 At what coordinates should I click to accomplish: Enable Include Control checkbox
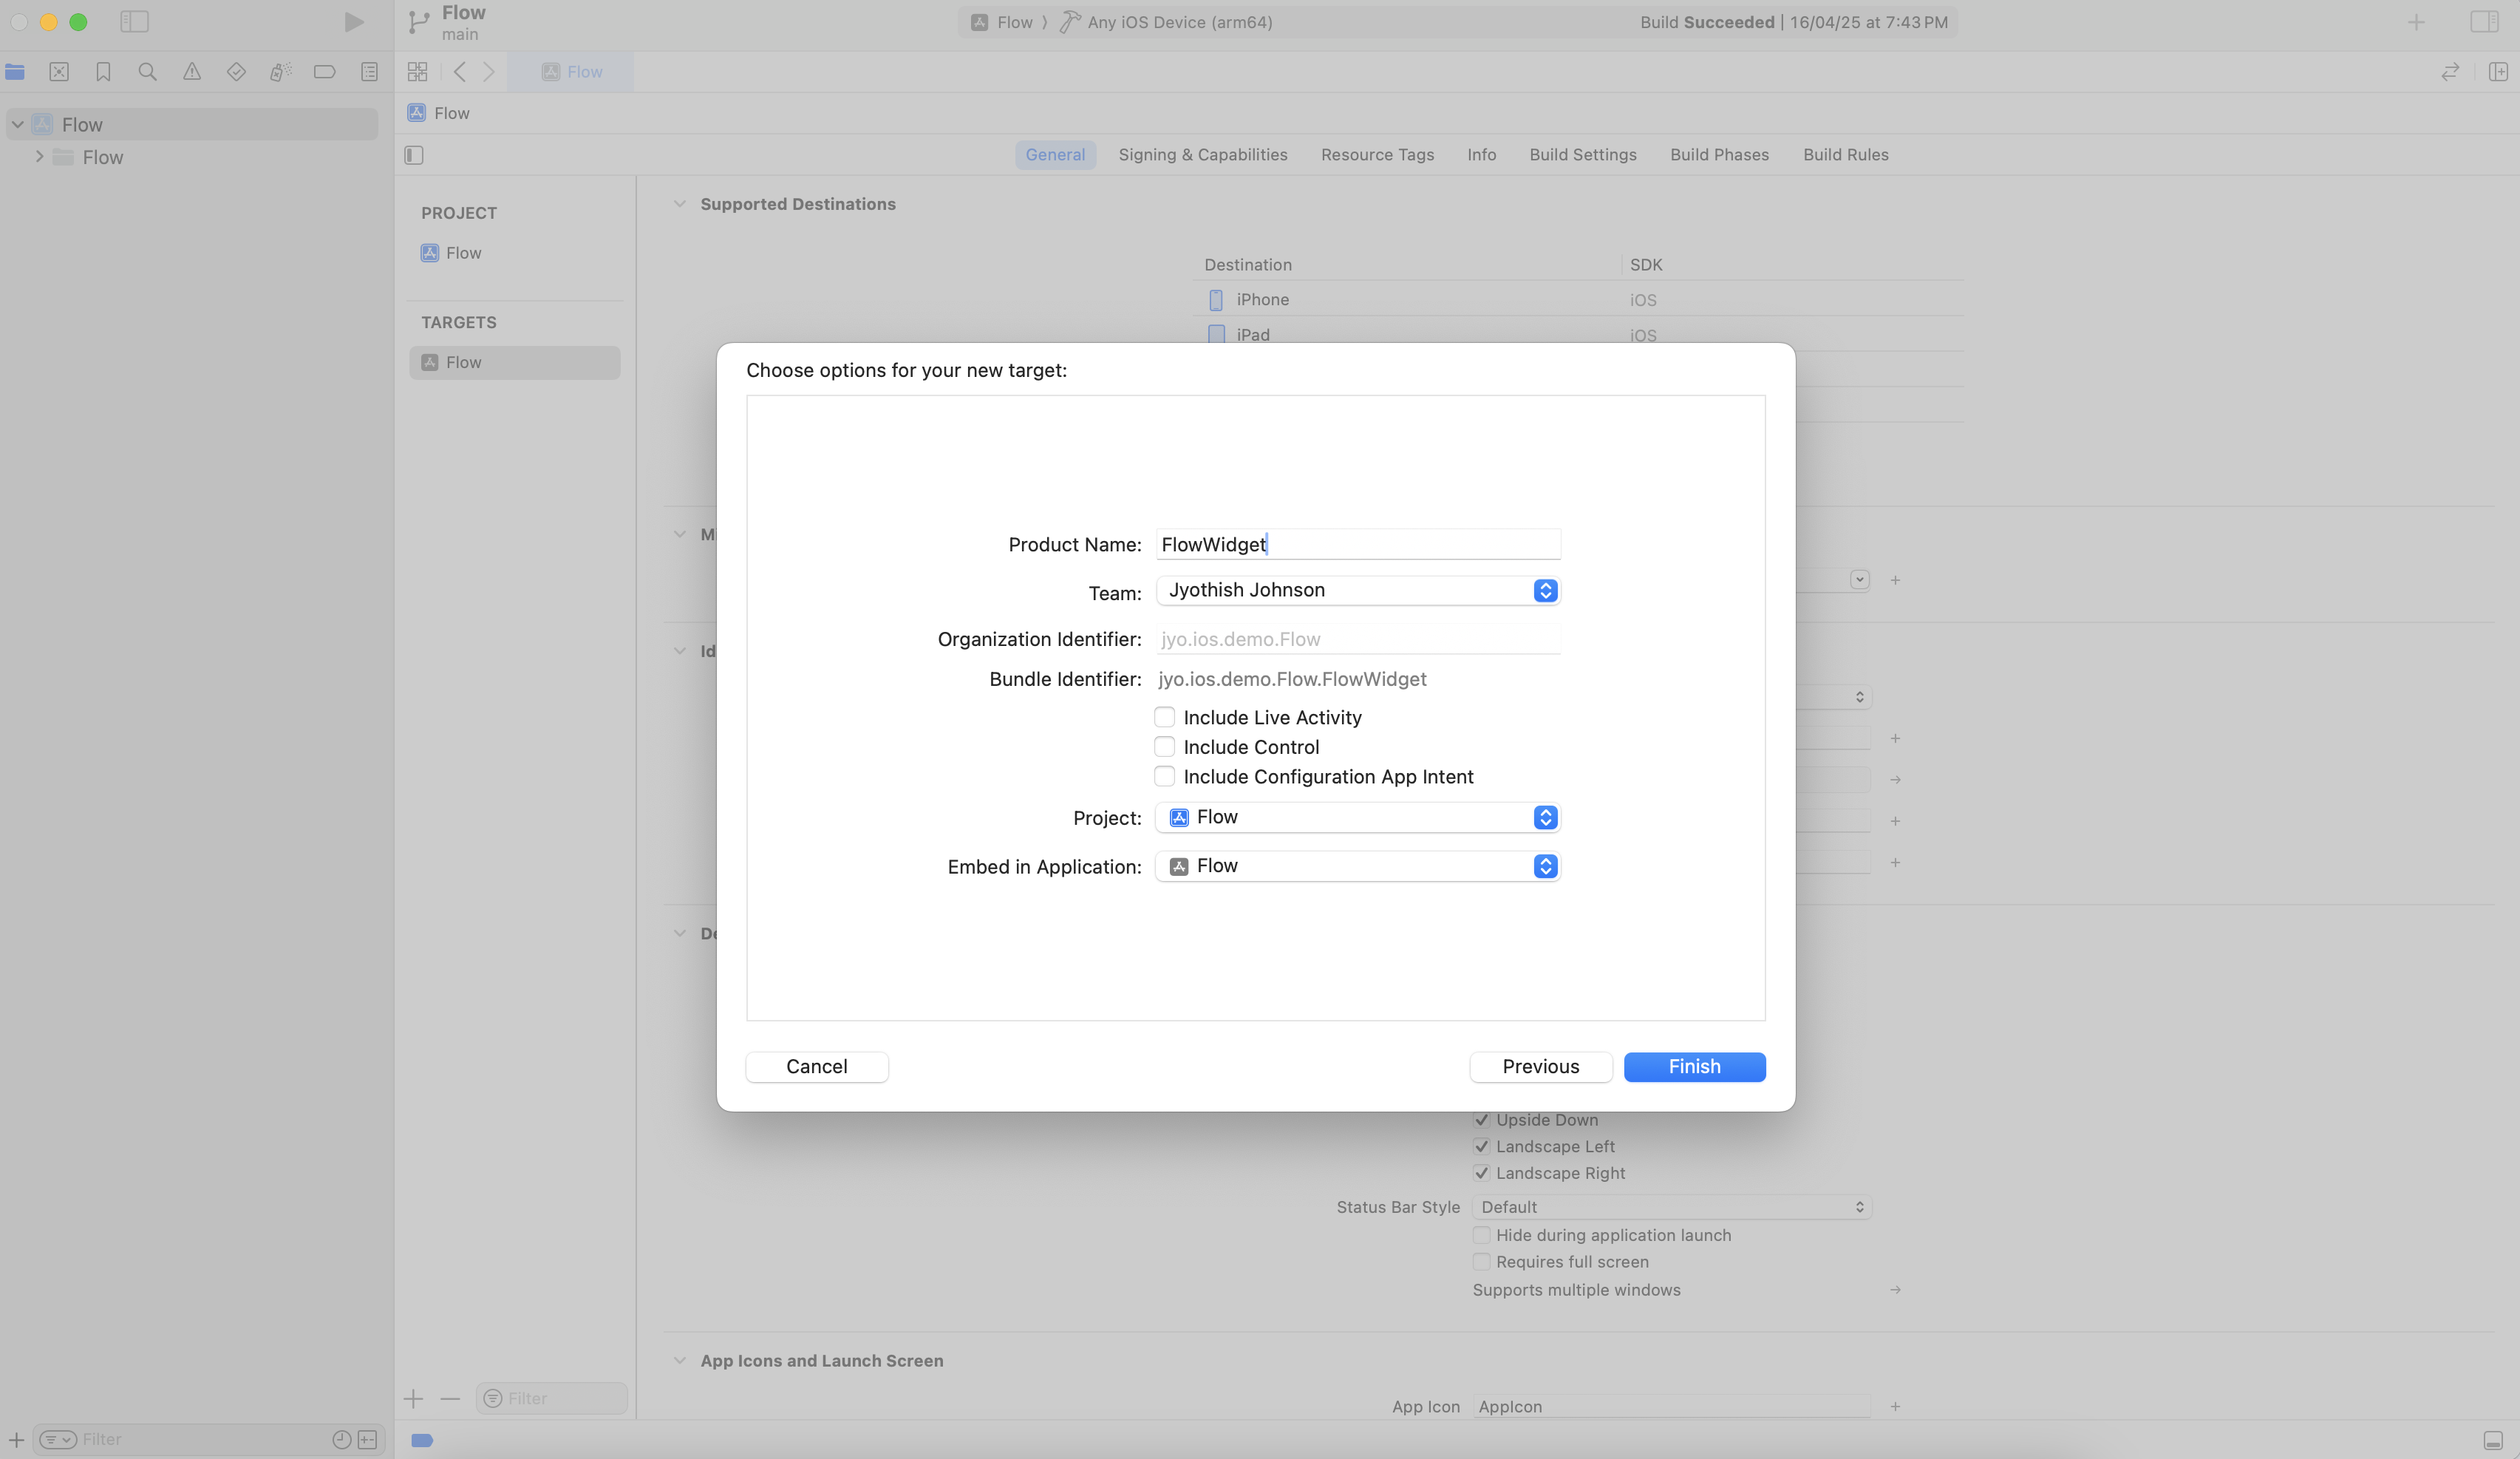(x=1164, y=747)
